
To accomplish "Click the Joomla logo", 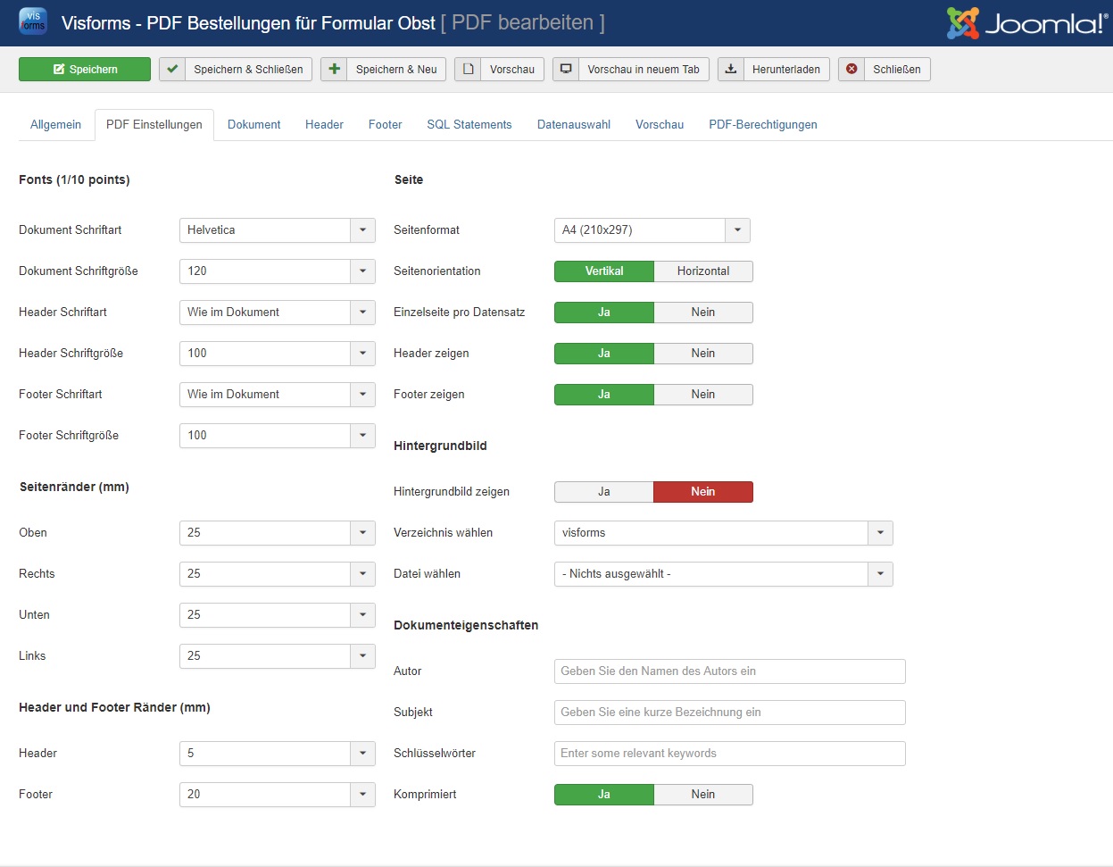I will coord(1026,23).
